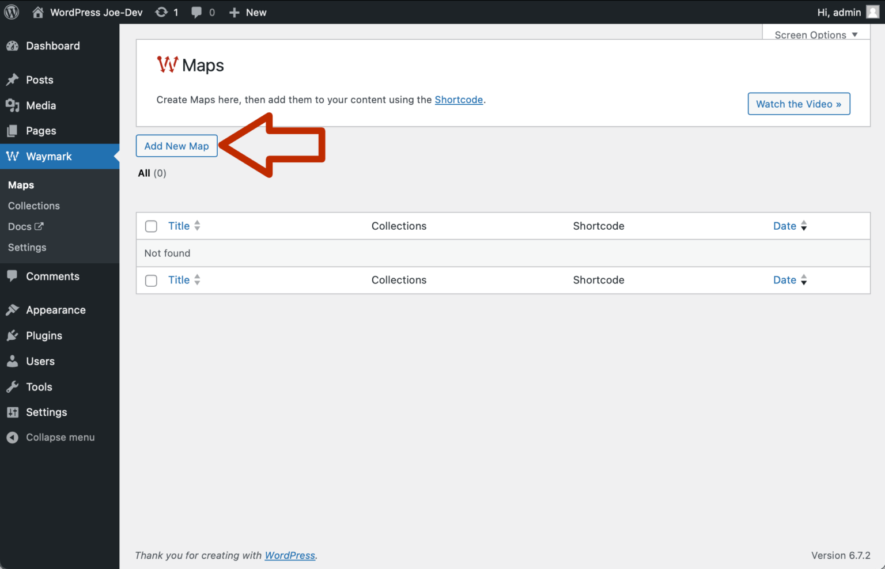The image size is (885, 569).
Task: Click the Add New Map button
Action: pyautogui.click(x=176, y=146)
